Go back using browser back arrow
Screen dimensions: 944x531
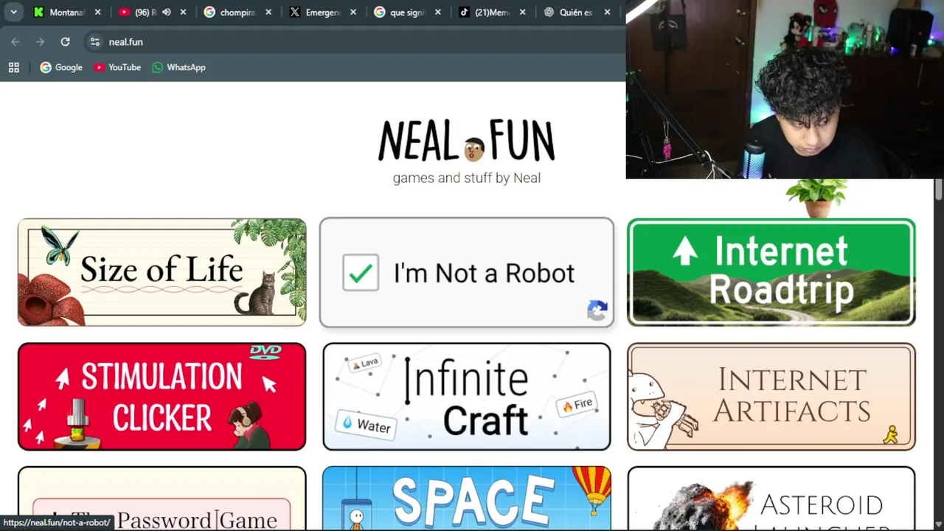15,42
